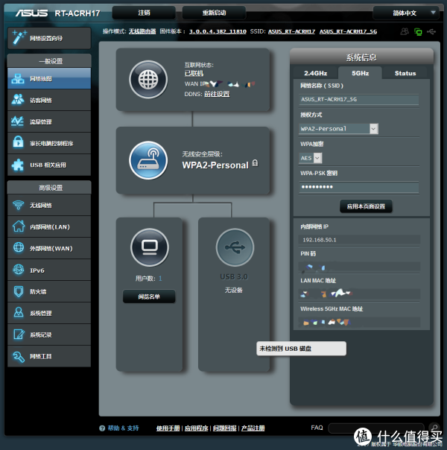The height and width of the screenshot is (450, 447).
Task: Click the 问题回报 feedback link in footer
Action: 225,428
